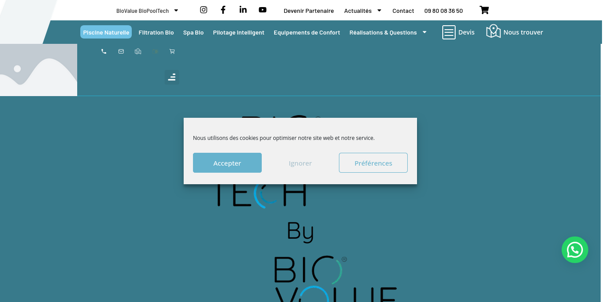Click the Devis list icon
Viewport: 606px width, 302px height.
449,32
